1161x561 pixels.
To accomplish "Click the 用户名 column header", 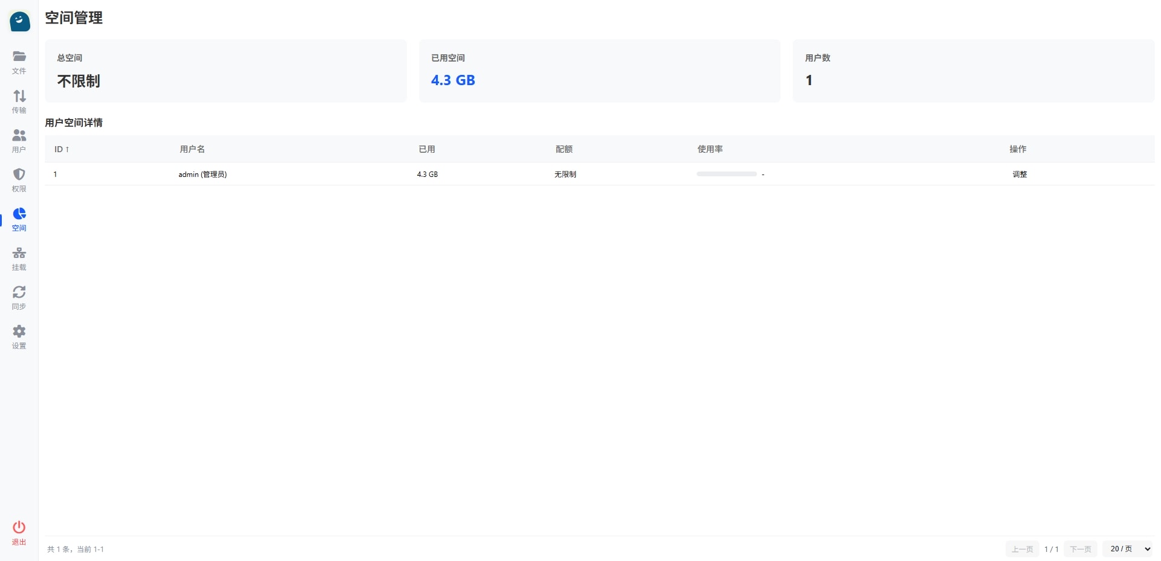I will [192, 149].
